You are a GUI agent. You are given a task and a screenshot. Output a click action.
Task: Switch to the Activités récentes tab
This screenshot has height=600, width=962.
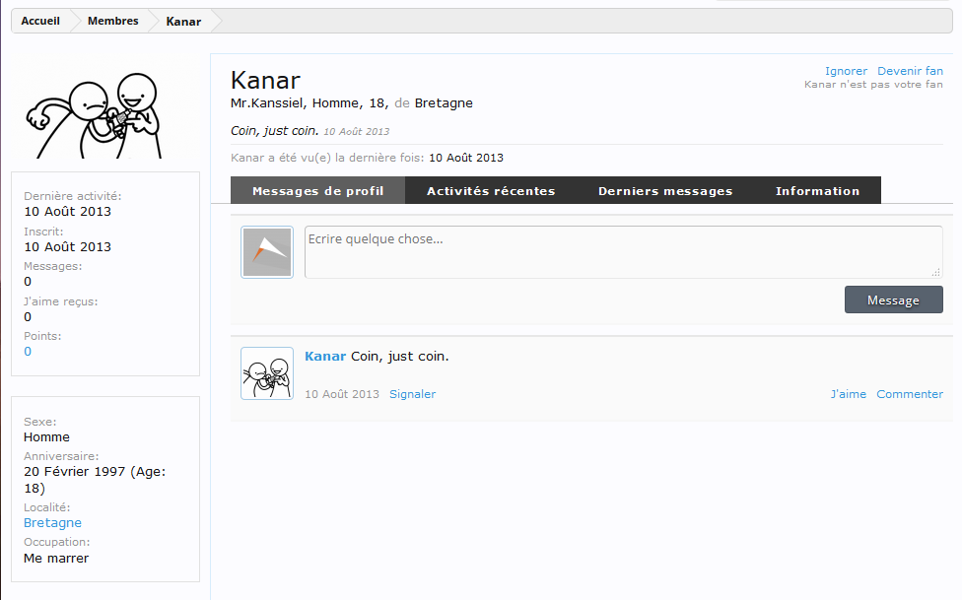tap(491, 191)
